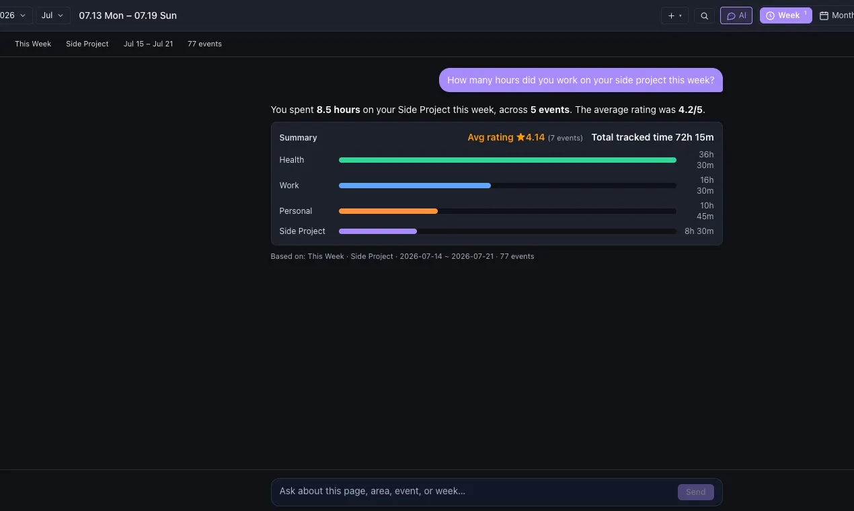Click the Based on source line
This screenshot has height=511, width=854.
pyautogui.click(x=402, y=256)
